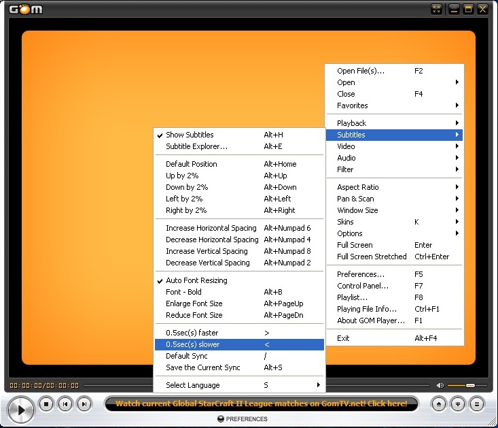Viewport: 498px width, 428px height.
Task: Move subtitles Left by 2%
Action: tap(239, 199)
